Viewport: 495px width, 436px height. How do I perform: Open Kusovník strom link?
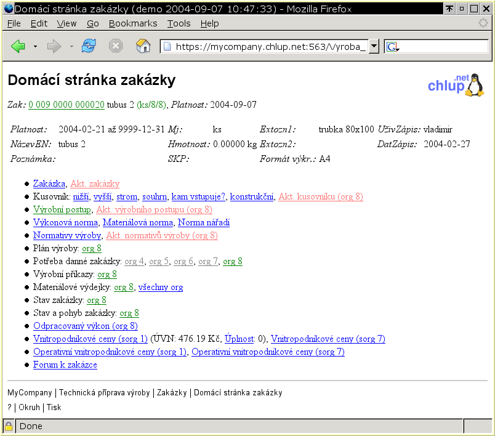point(127,196)
